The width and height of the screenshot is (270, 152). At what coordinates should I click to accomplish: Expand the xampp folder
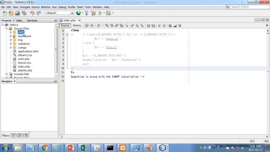coord(11,47)
